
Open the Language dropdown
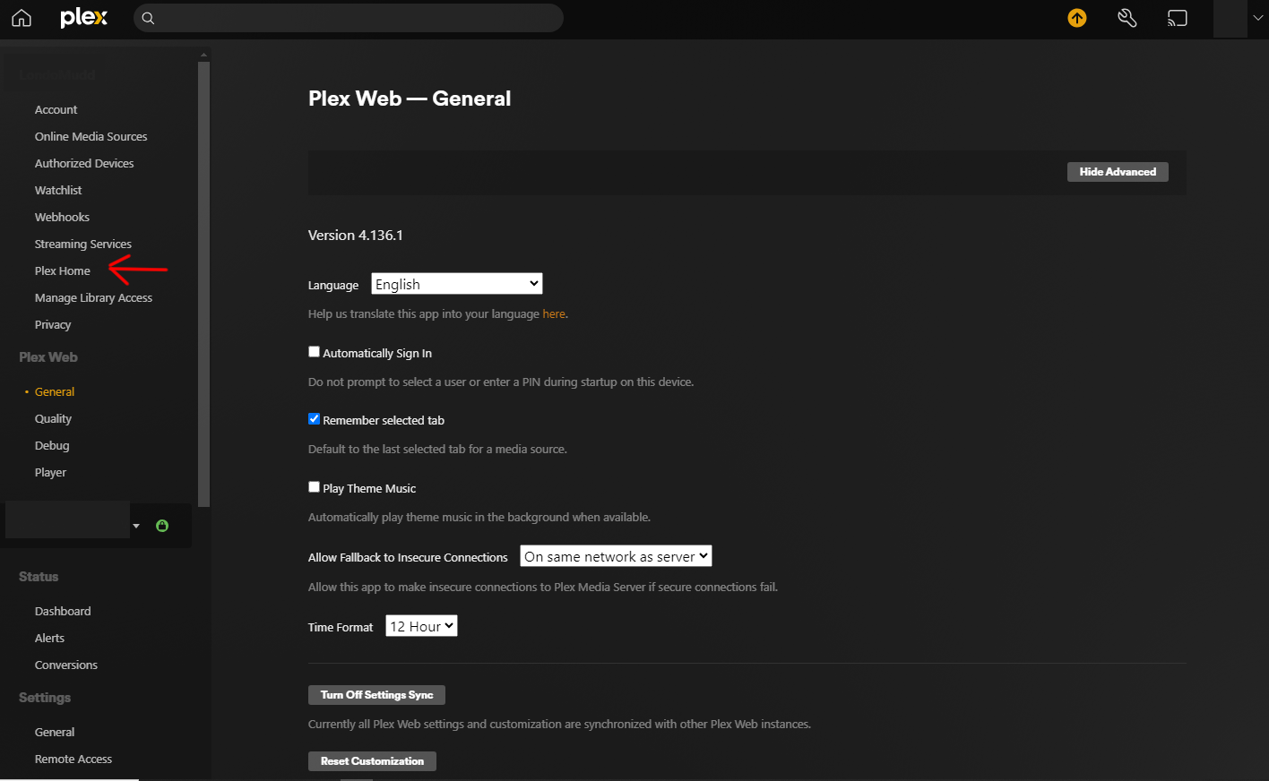[x=457, y=284]
